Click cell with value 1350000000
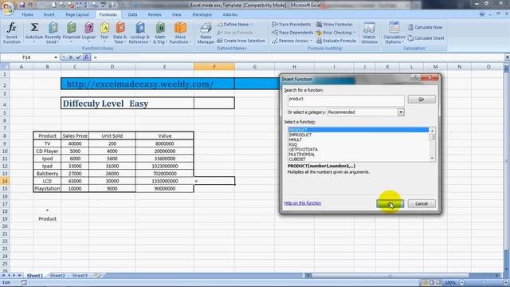510x287 pixels. click(x=165, y=181)
